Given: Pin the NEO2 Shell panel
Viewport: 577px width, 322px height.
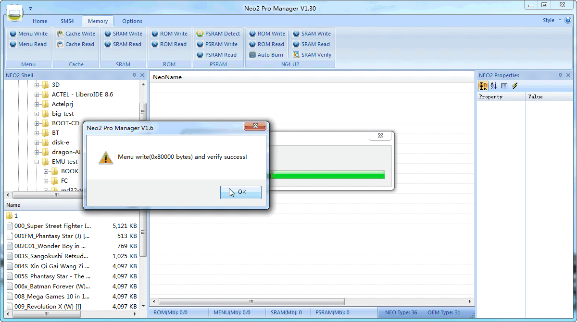Looking at the screenshot, I should pyautogui.click(x=134, y=75).
